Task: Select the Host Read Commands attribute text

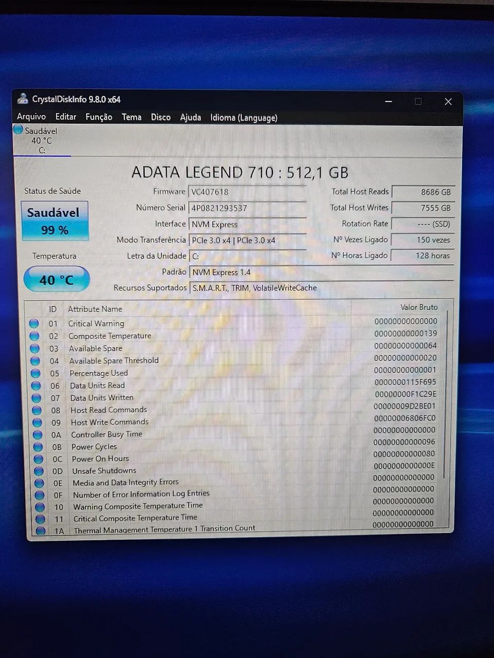Action: [x=109, y=410]
